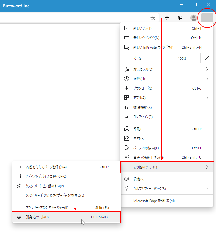Viewport: 216px width, 235px height.
Task: Click the Collections icon in menu
Action: point(127,117)
